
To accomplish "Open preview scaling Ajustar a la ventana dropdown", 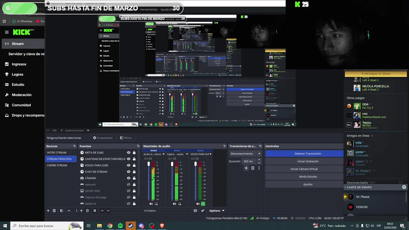I will 77,130.
